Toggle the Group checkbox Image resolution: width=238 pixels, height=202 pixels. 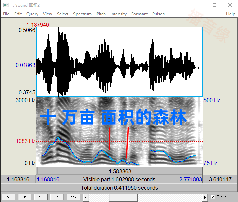pyautogui.click(x=213, y=197)
